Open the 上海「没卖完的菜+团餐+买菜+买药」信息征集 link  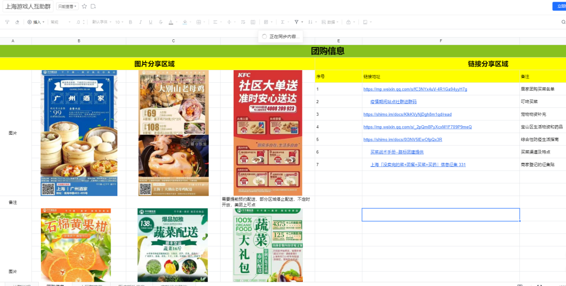click(418, 165)
